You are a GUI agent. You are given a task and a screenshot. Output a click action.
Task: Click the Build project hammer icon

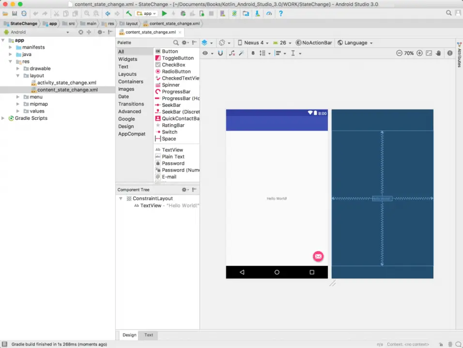coord(129,14)
